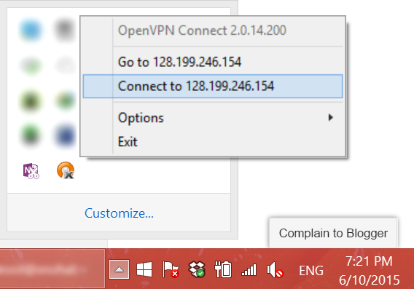Screen dimensions: 414x289
Task: Click the Windows logo tray icon
Action: pos(144,269)
